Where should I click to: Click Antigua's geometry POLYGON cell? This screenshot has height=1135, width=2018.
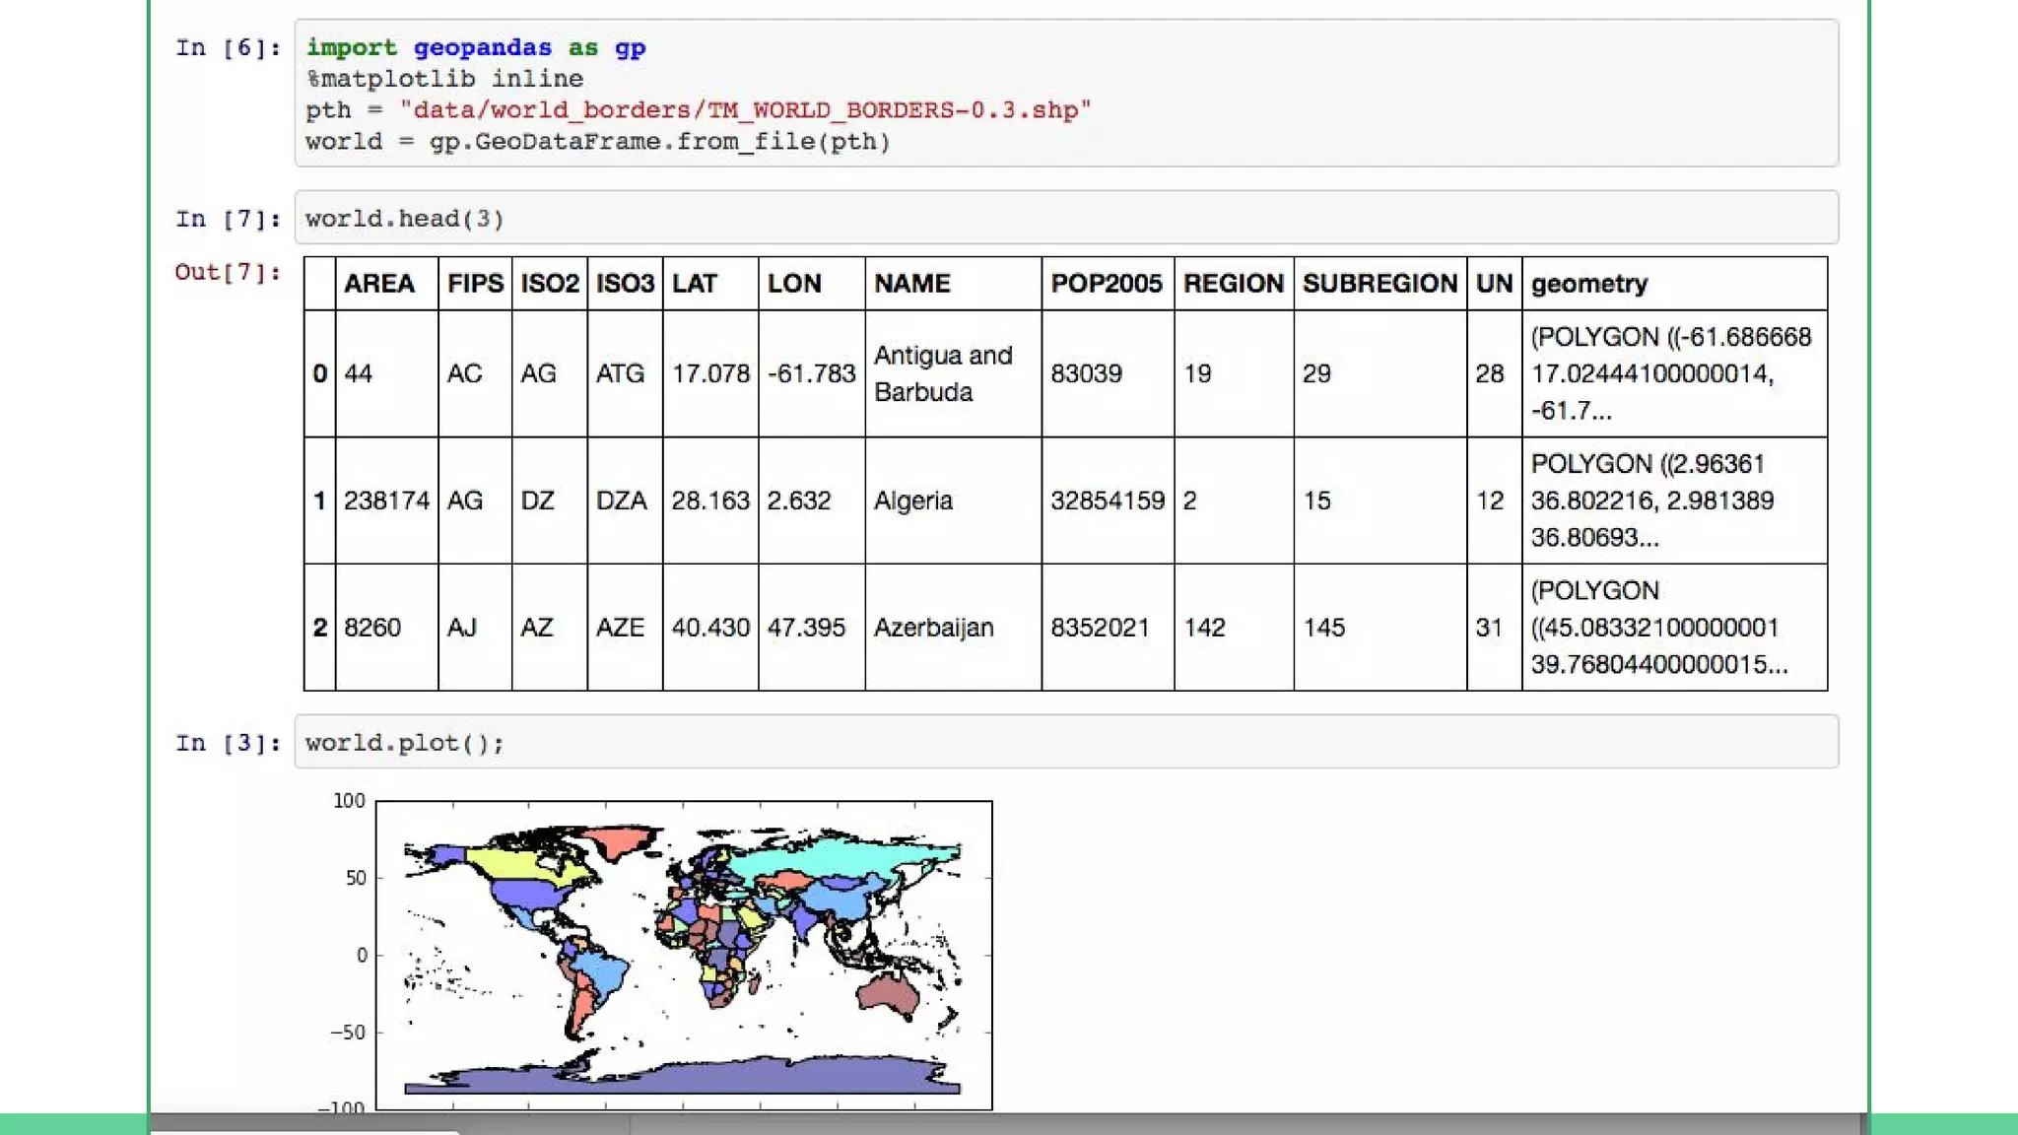1674,373
